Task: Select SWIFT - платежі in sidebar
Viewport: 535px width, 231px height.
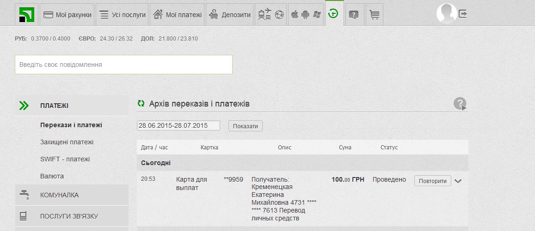Action: (65, 159)
